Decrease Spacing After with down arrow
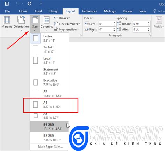Viewport: 165px width, 151px height. click(x=149, y=31)
